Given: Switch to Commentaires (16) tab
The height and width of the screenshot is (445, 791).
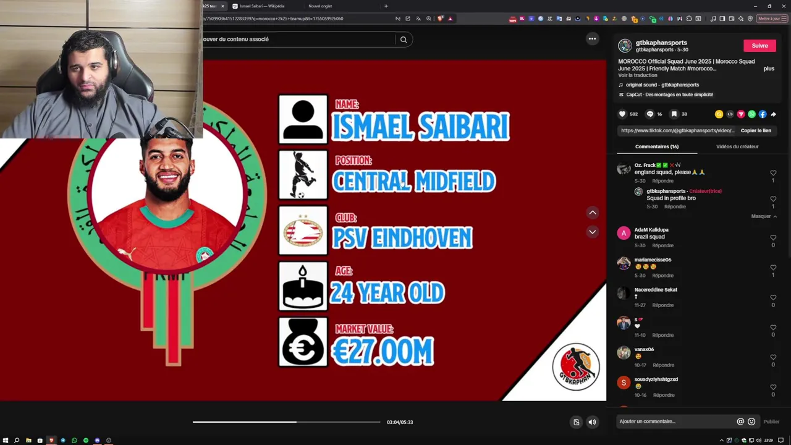Looking at the screenshot, I should [x=657, y=146].
